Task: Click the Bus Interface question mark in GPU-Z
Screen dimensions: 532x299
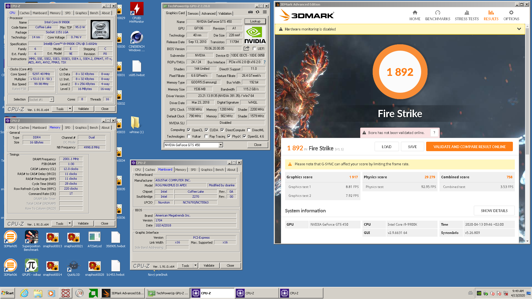Action: click(264, 62)
